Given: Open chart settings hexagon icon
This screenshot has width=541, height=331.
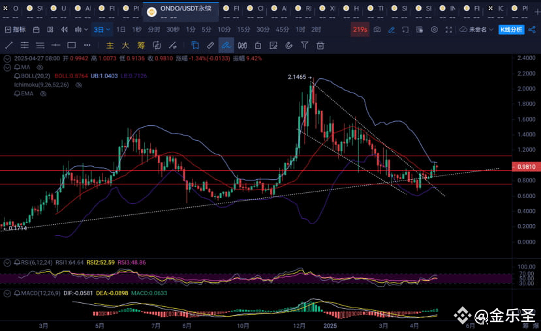Looking at the screenshot, I should point(435,30).
